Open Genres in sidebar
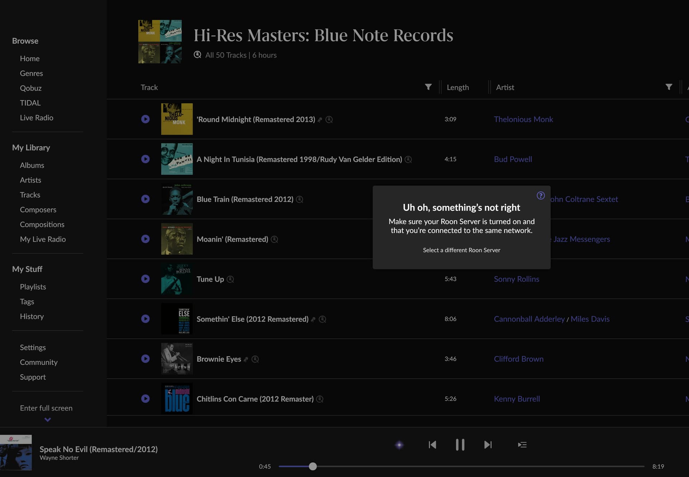The height and width of the screenshot is (477, 689). (x=31, y=73)
